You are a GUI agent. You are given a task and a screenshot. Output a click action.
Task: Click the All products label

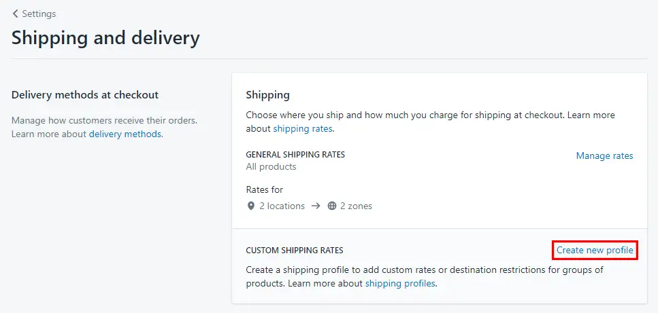pos(271,166)
